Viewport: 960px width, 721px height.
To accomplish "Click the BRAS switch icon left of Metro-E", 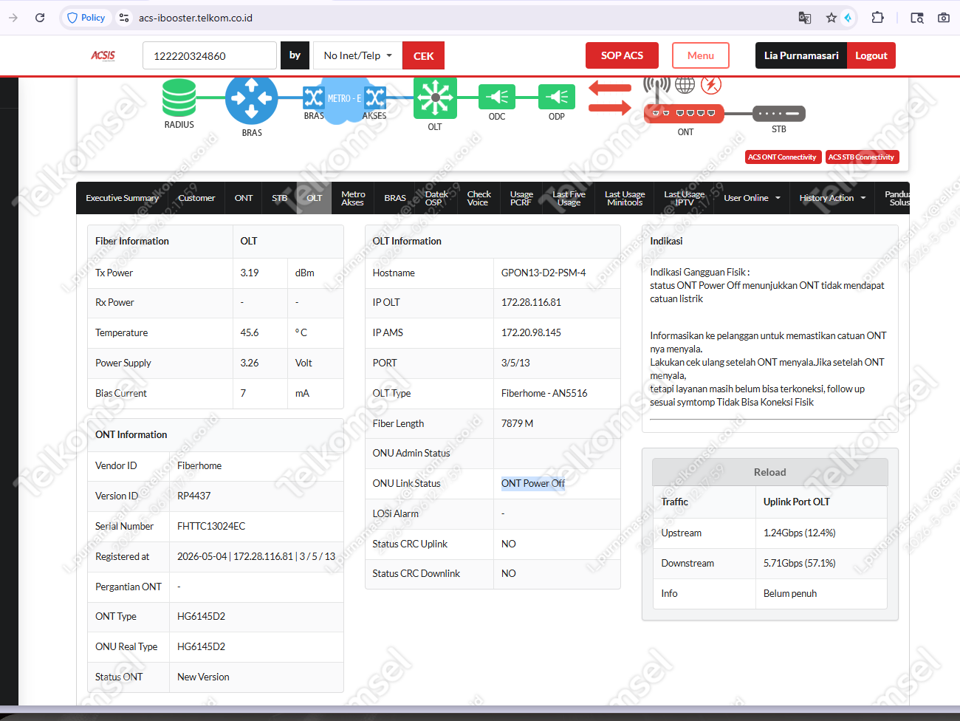I will pyautogui.click(x=314, y=98).
